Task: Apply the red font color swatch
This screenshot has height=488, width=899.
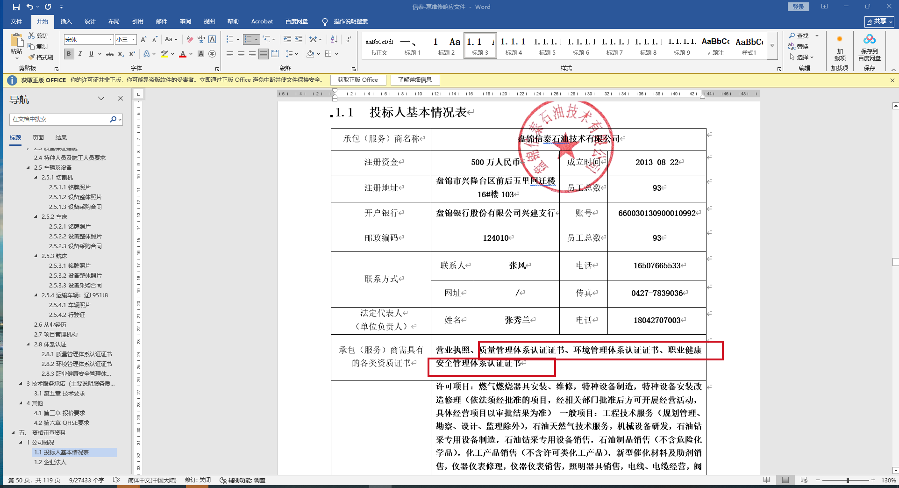Action: coord(183,54)
